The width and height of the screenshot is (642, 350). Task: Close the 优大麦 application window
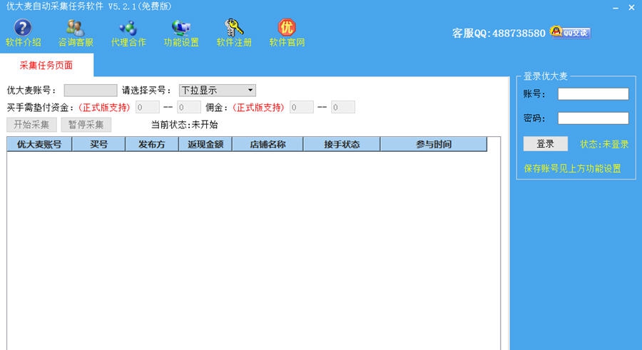tap(631, 7)
